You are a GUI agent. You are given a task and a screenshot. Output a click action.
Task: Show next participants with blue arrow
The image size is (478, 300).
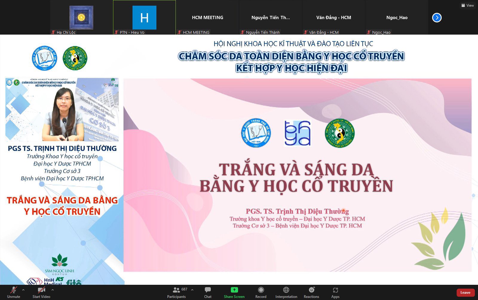[x=437, y=18]
